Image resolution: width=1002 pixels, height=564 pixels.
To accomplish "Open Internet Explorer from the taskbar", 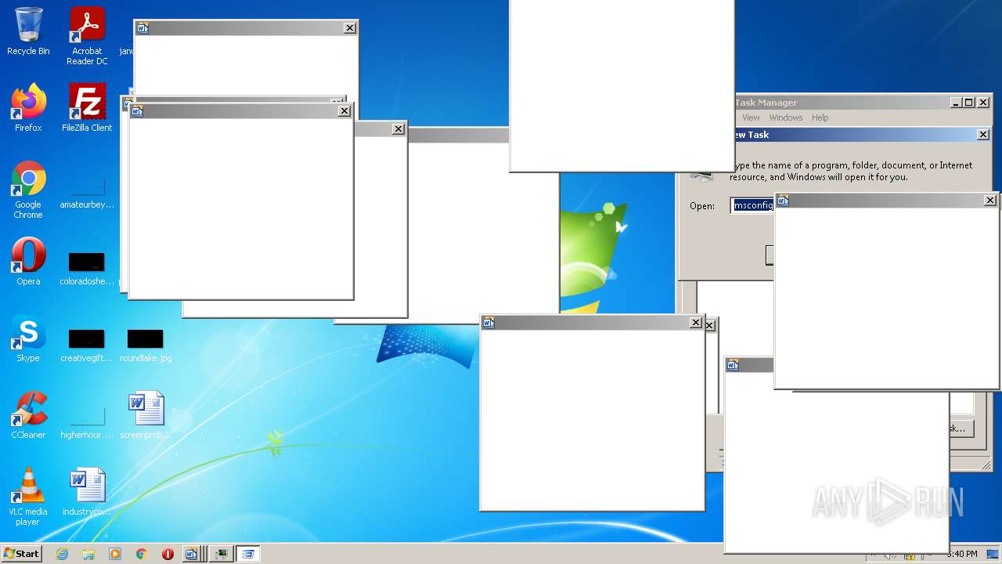I will pyautogui.click(x=62, y=554).
